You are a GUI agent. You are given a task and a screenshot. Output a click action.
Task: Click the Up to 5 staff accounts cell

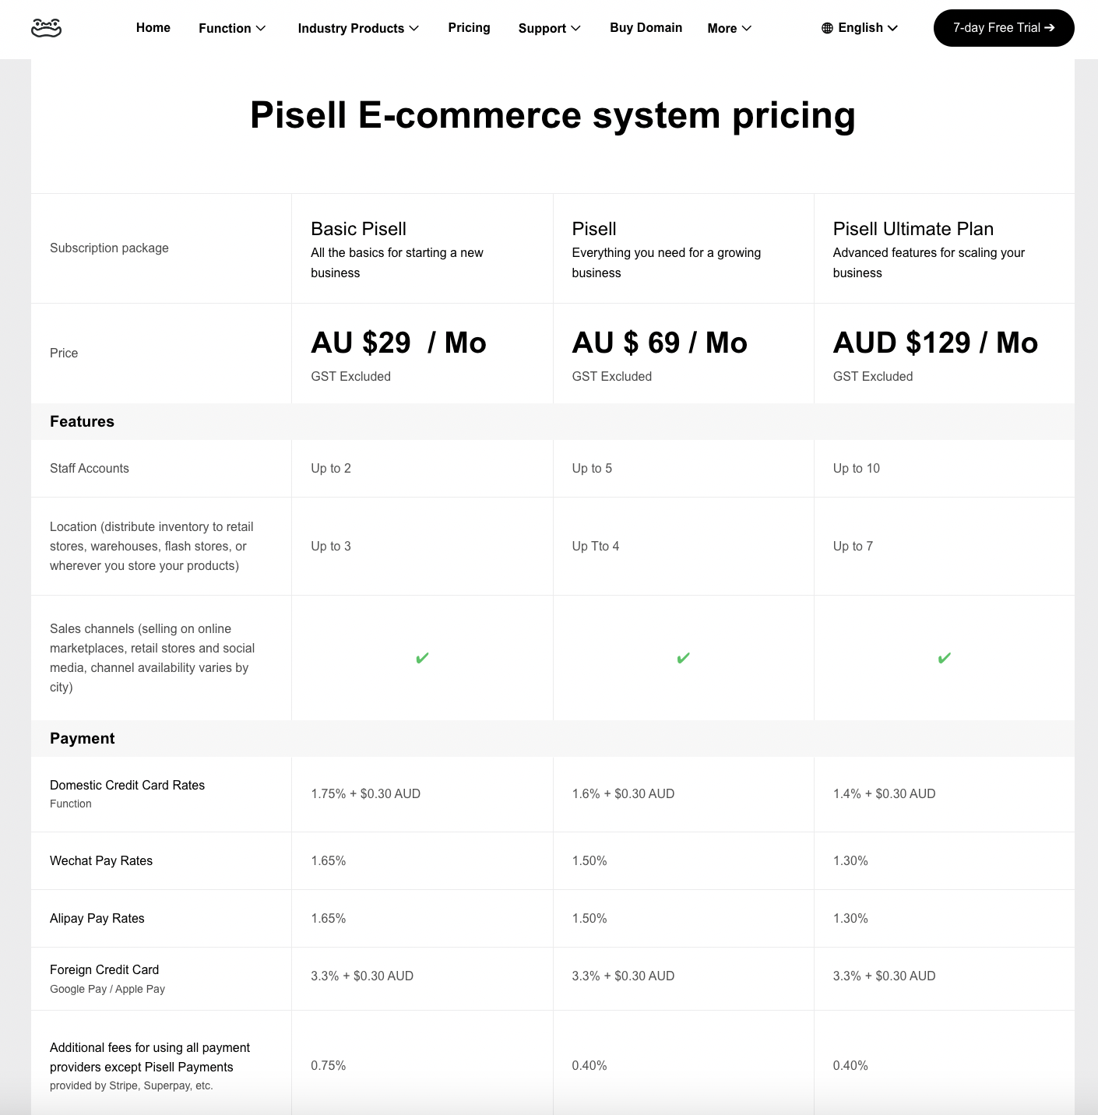pos(592,468)
